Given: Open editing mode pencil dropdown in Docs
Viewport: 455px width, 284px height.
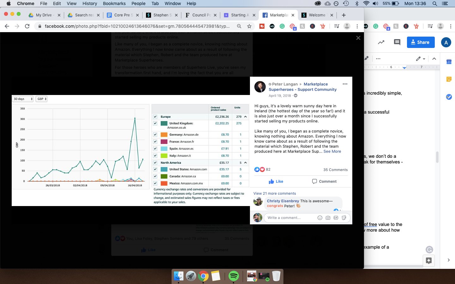Looking at the screenshot, I should pyautogui.click(x=421, y=58).
